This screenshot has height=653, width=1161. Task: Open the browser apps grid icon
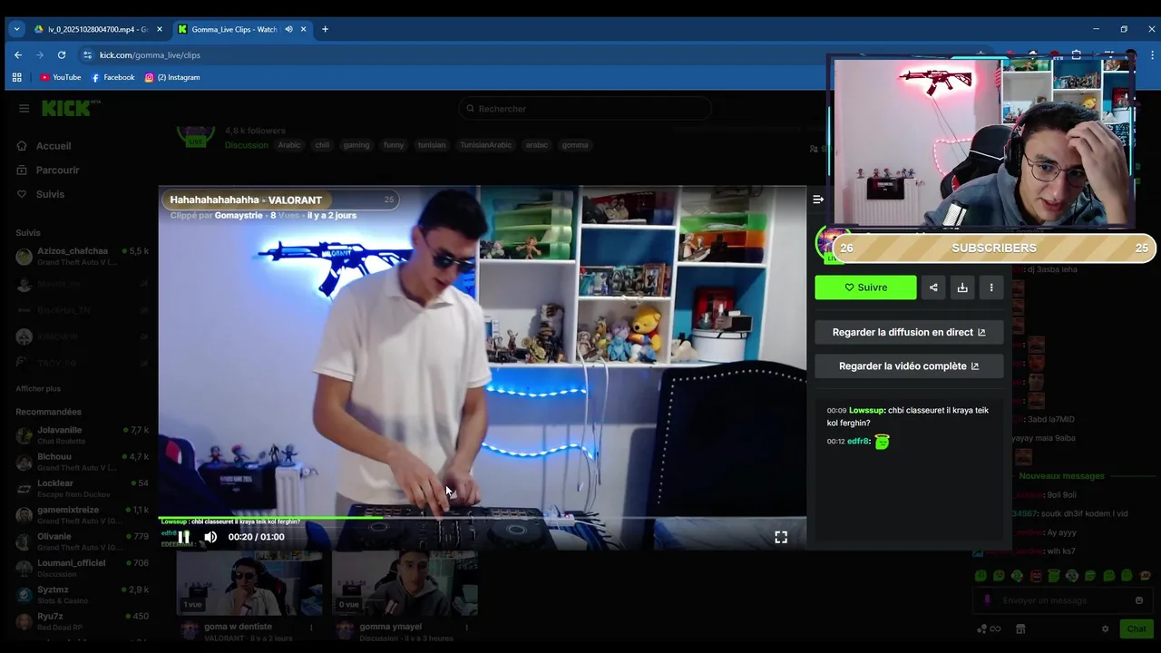[16, 78]
